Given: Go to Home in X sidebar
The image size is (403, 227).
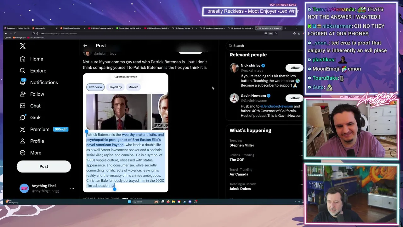Looking at the screenshot, I should (31, 59).
